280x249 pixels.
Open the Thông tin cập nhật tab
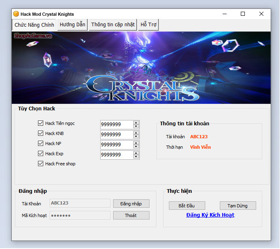113,25
